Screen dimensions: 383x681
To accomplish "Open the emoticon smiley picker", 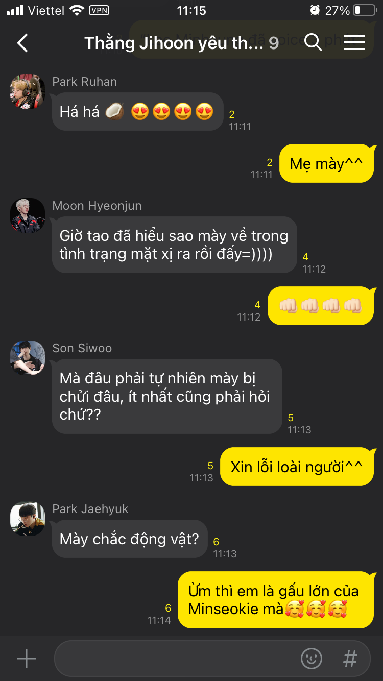I will (312, 659).
